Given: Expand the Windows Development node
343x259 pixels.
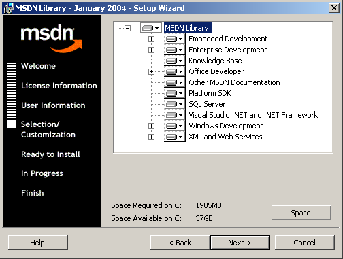Looking at the screenshot, I should (151, 126).
